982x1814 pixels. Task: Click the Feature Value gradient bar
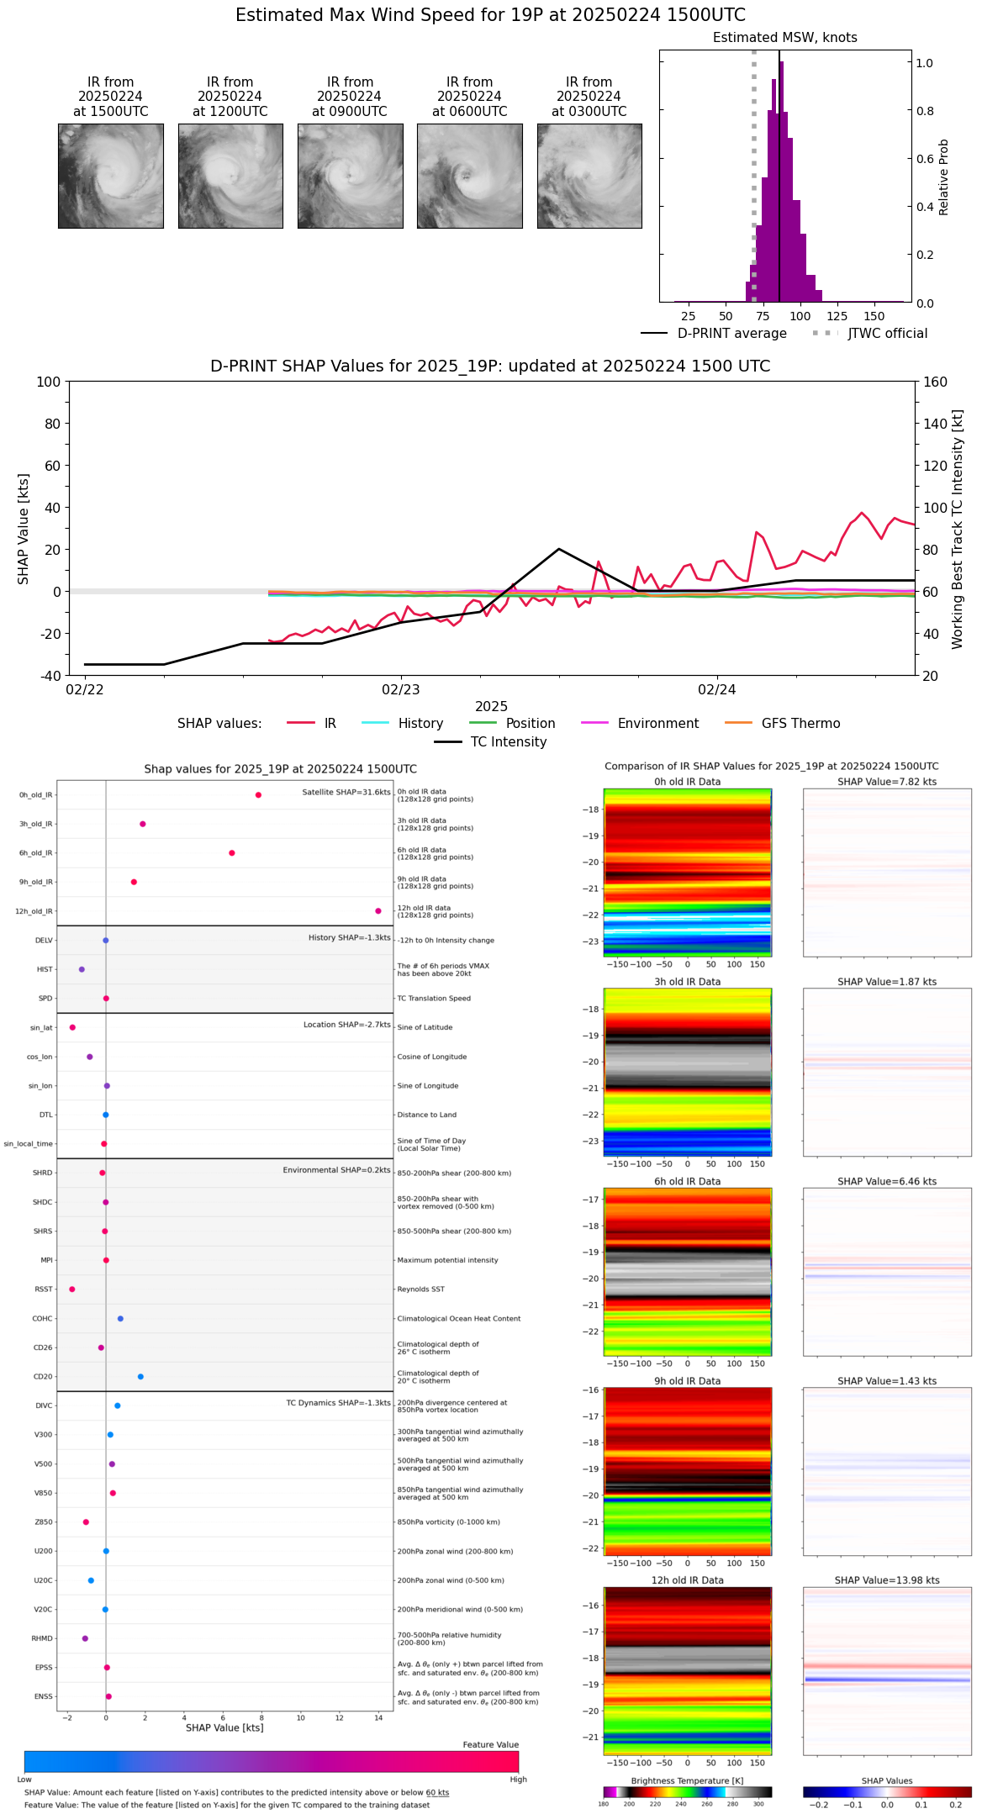tap(272, 1762)
